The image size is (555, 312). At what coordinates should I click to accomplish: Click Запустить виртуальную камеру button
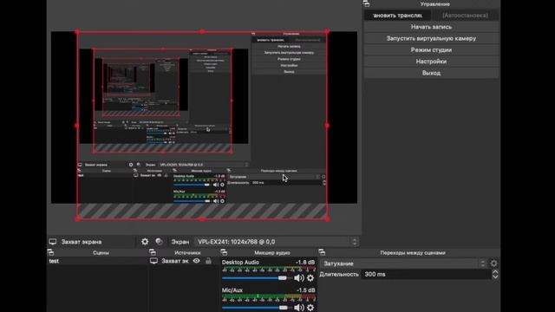click(431, 38)
